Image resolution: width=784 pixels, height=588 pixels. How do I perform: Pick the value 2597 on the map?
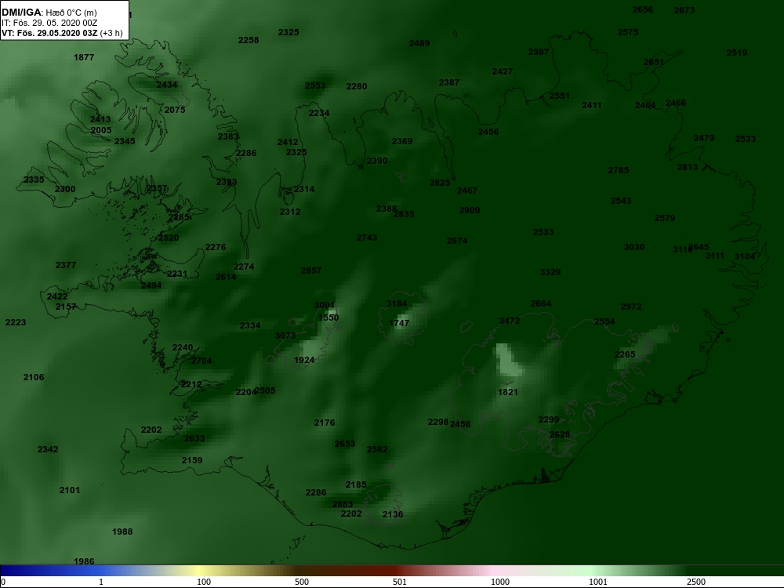(x=539, y=52)
